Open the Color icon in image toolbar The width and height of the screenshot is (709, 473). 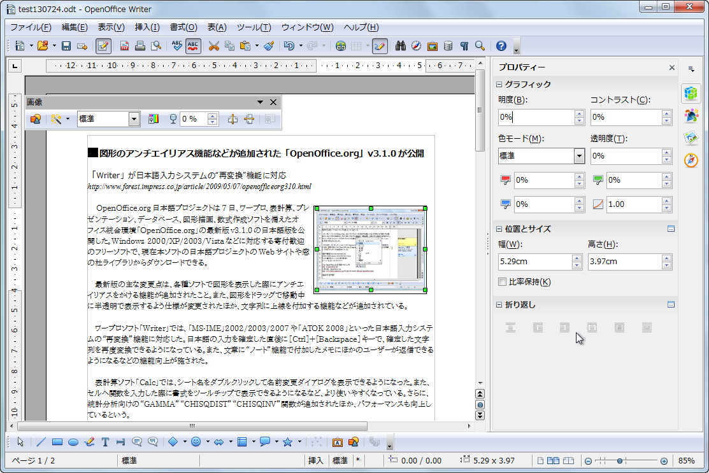click(154, 119)
